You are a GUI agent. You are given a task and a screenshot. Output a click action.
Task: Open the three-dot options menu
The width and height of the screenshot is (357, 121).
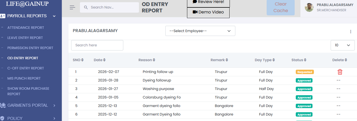[x=351, y=32]
